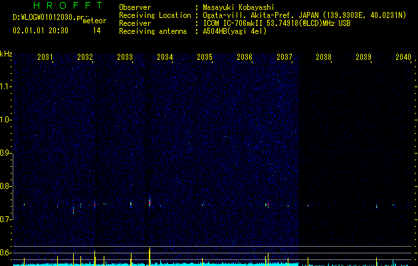
Task: Click the 2037 time axis marker
Action: pyautogui.click(x=284, y=57)
